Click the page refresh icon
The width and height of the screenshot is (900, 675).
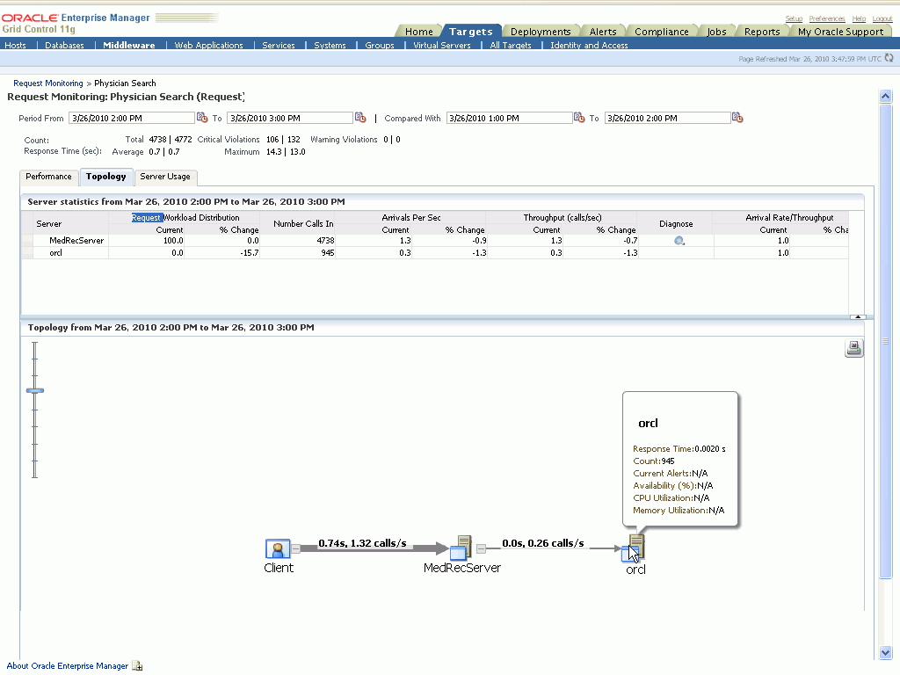click(889, 58)
